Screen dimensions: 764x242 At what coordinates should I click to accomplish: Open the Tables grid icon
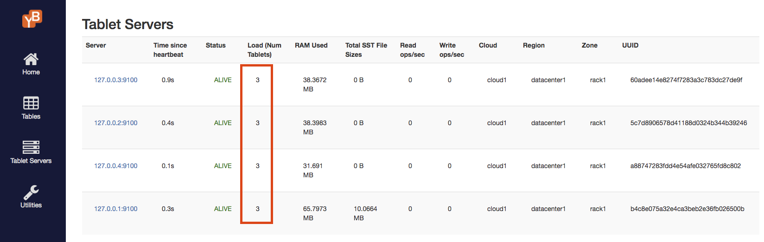(31, 103)
